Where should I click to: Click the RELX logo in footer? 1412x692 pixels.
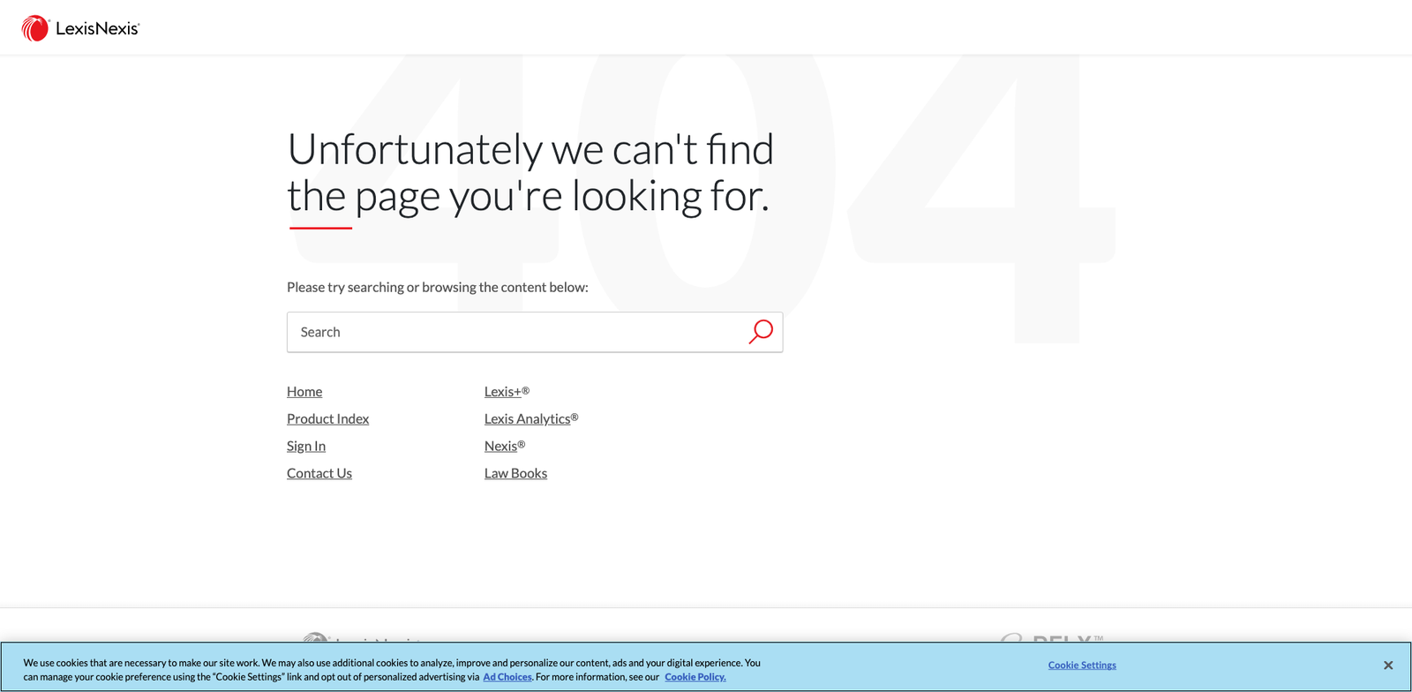(1052, 637)
